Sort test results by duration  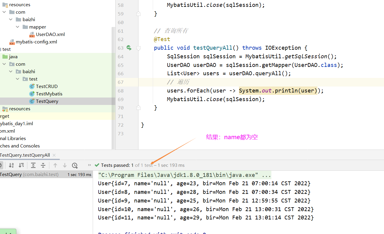click(21, 165)
